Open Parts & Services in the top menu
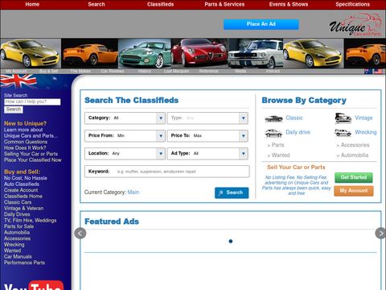This screenshot has width=386, height=290. point(224,4)
